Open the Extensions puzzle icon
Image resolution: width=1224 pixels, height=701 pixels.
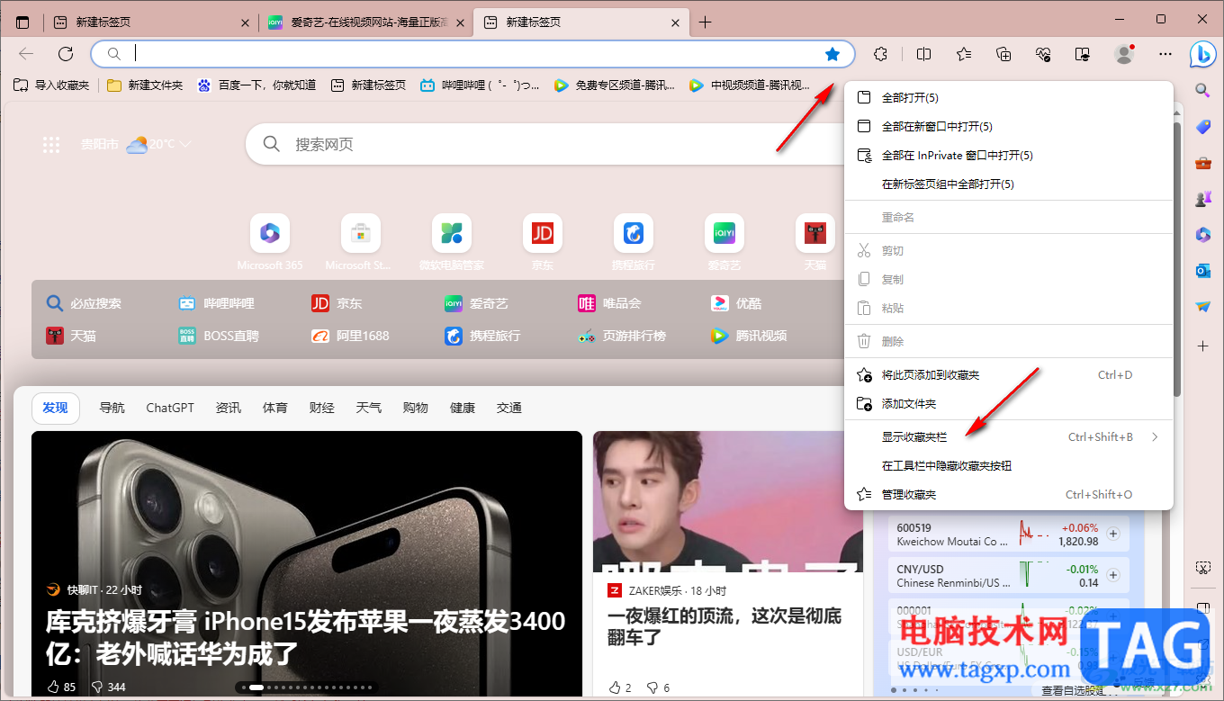881,54
